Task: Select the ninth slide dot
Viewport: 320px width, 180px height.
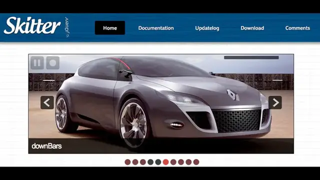Action: [x=188, y=162]
